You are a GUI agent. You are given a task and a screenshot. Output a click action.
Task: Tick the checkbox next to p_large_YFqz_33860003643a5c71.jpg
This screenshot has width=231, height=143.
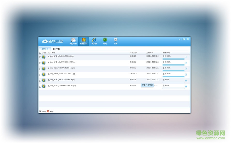(x=40, y=75)
